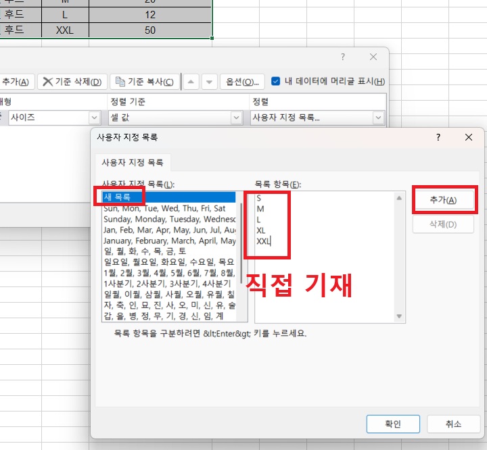Select spreadsheet cell containing L

click(65, 15)
